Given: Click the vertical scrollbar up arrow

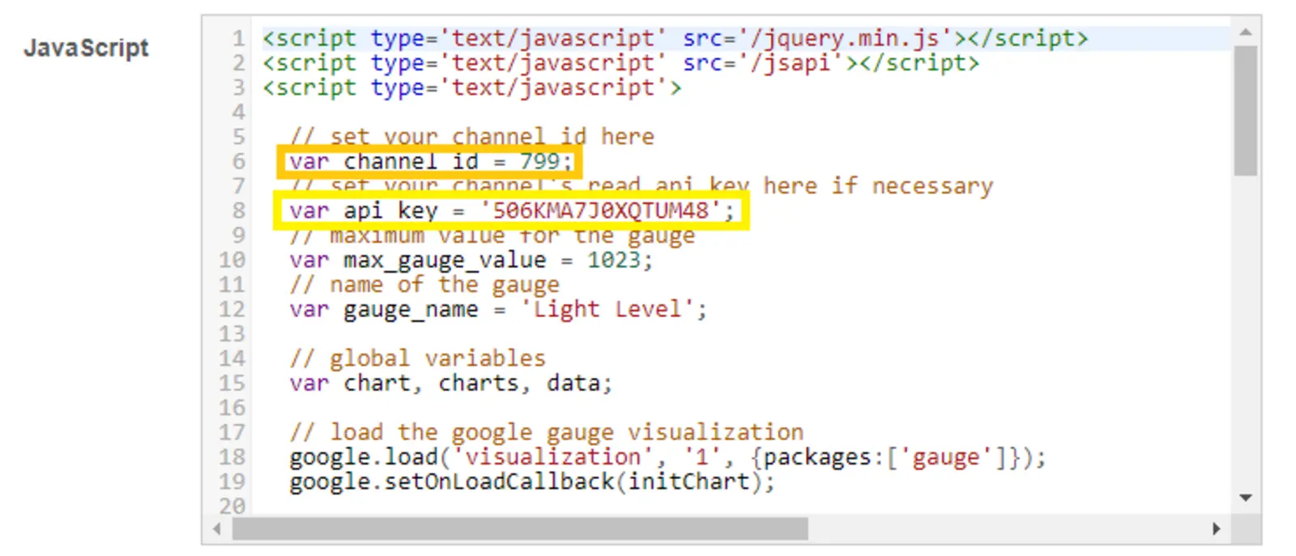Looking at the screenshot, I should 1245,32.
